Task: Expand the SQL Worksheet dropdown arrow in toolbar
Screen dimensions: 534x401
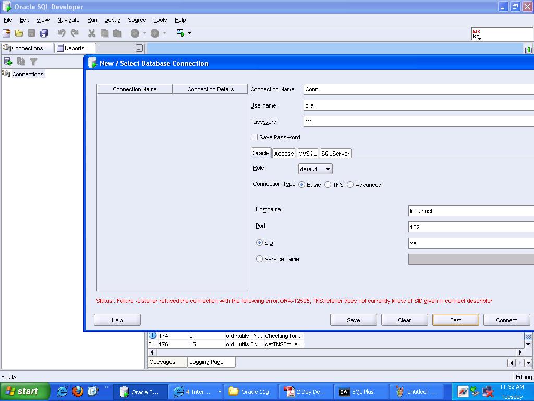Action: pos(189,33)
